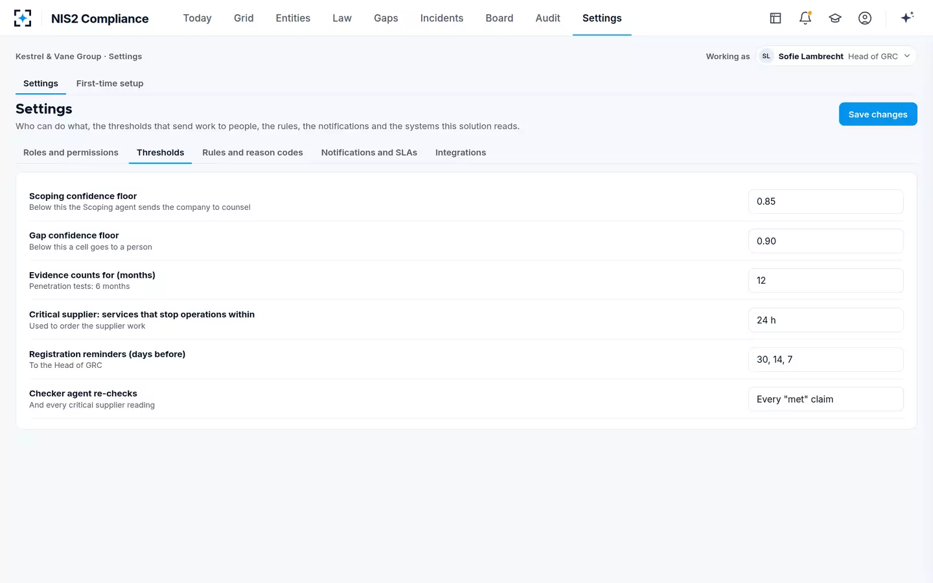
Task: Click the Kestrel & Vane Group · Settings breadcrumb
Action: coord(79,56)
